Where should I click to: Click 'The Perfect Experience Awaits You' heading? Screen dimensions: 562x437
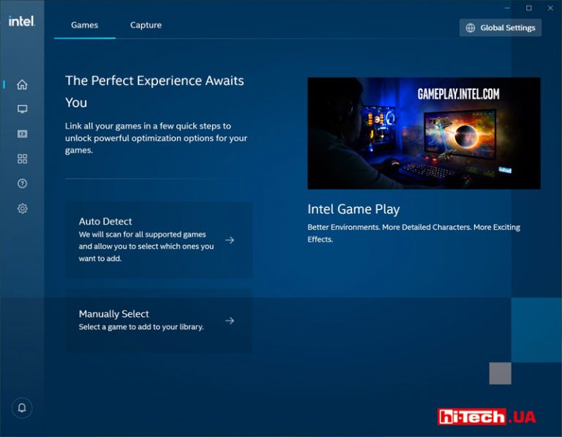154,91
